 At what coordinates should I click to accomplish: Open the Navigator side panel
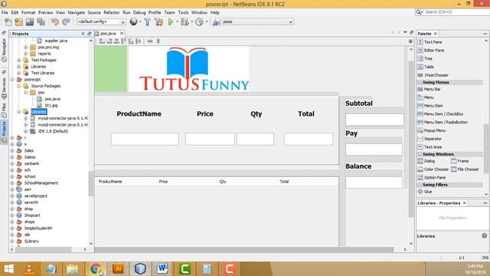click(x=4, y=49)
